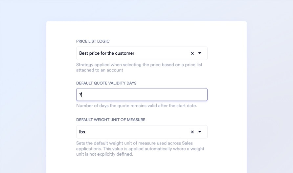Image resolution: width=293 pixels, height=173 pixels.
Task: Click the quote validity help text
Action: coord(136,106)
